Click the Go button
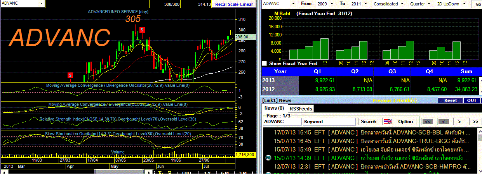This screenshot has height=174, width=482. tap(477, 4)
